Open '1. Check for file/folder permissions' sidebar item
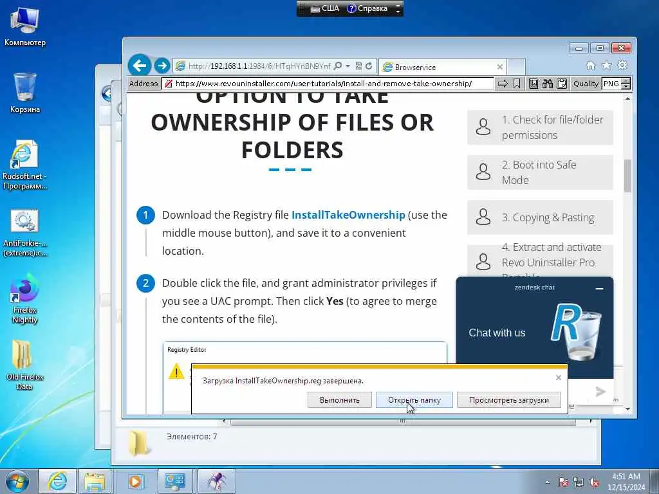659x494 pixels. 540,127
